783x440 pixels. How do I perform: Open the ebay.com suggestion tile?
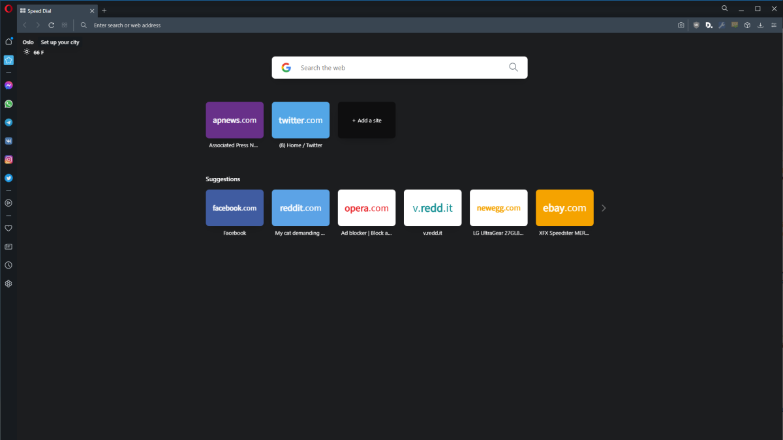pos(564,208)
